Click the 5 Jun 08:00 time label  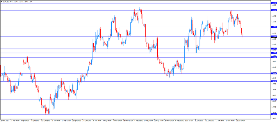tap(199, 121)
